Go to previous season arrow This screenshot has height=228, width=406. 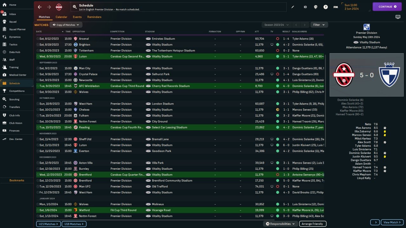coord(296,25)
